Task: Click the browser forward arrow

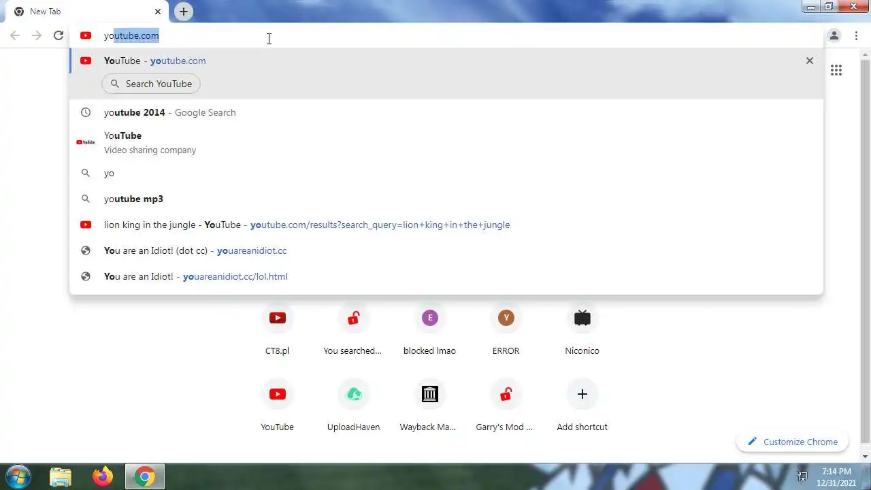Action: pyautogui.click(x=37, y=35)
